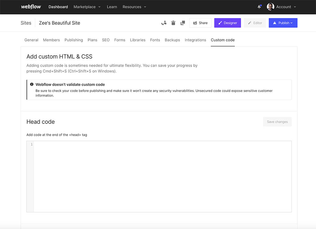Navigate back via the Sites breadcrumb
316x229 pixels.
click(x=26, y=23)
